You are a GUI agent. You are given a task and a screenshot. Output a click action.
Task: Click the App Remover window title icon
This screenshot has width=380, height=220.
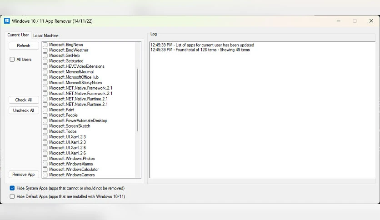click(7, 21)
